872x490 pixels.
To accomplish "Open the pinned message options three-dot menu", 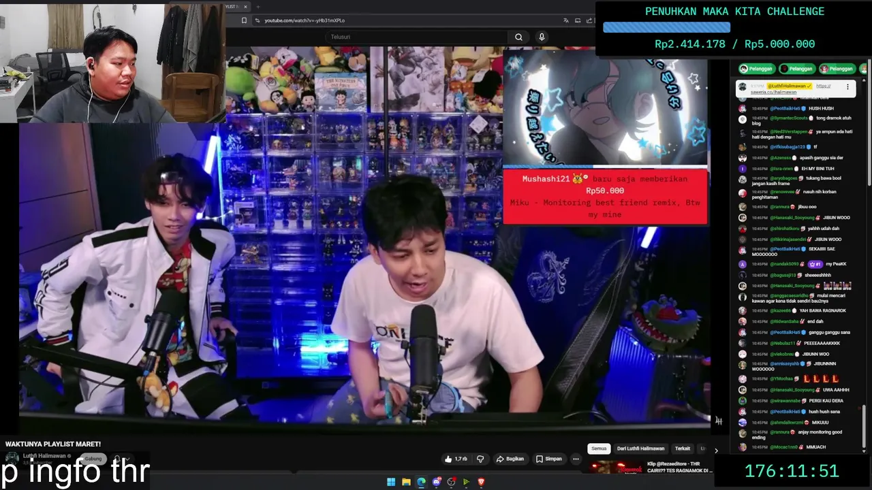I will [847, 86].
